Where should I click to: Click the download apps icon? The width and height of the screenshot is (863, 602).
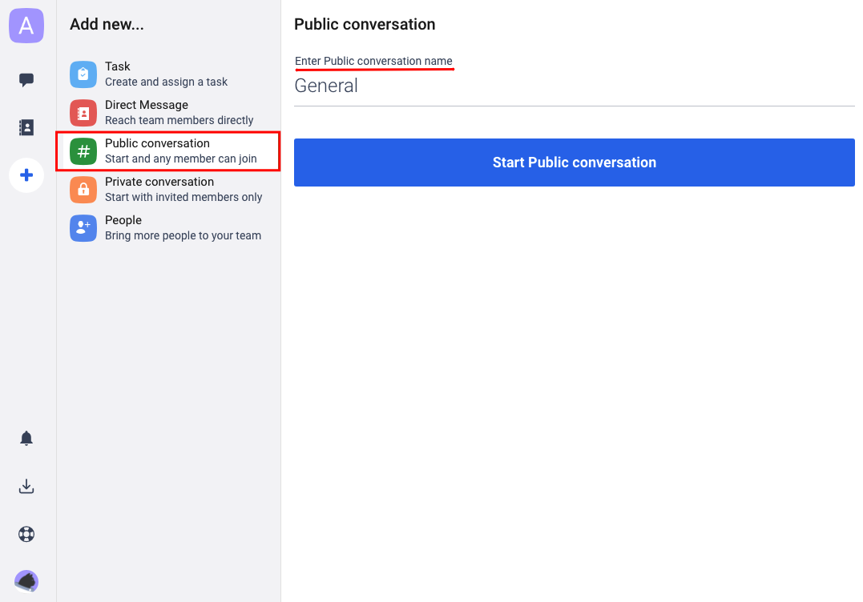[26, 486]
